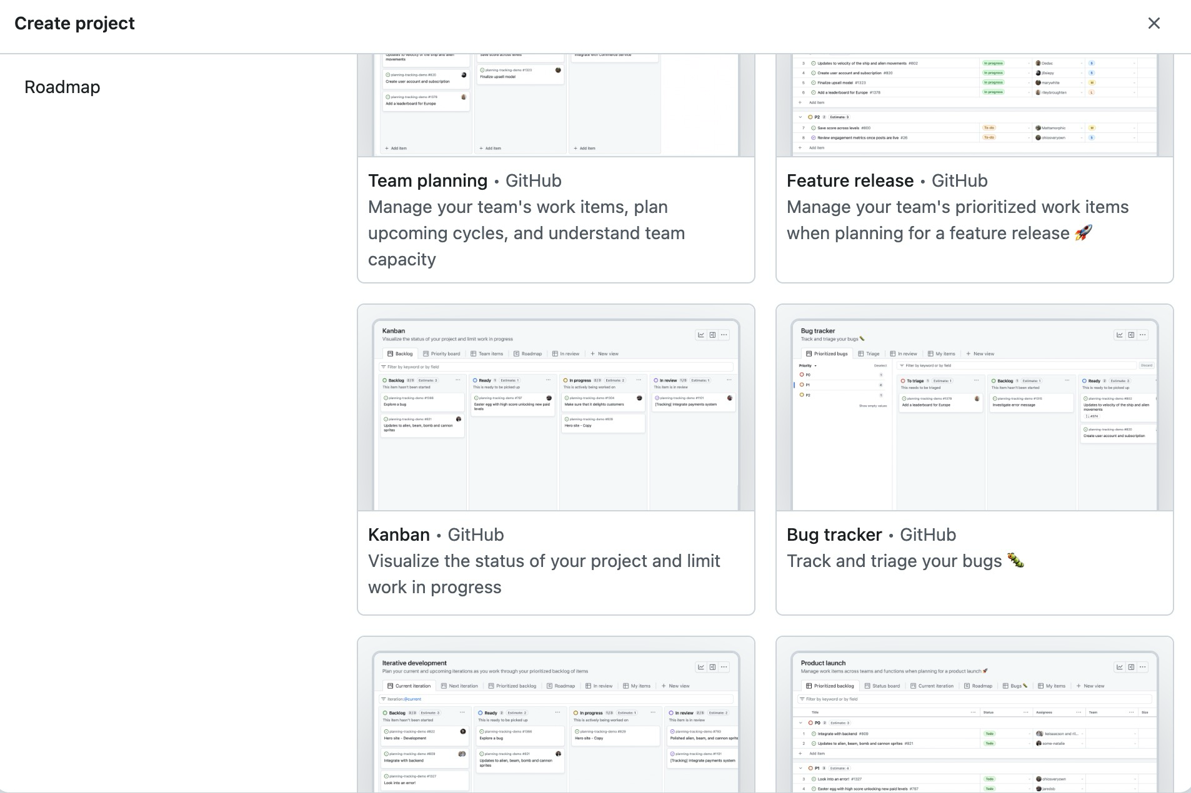The image size is (1191, 793).
Task: Open the Priority dropdown in Bug tracker sidebar
Action: click(x=808, y=365)
